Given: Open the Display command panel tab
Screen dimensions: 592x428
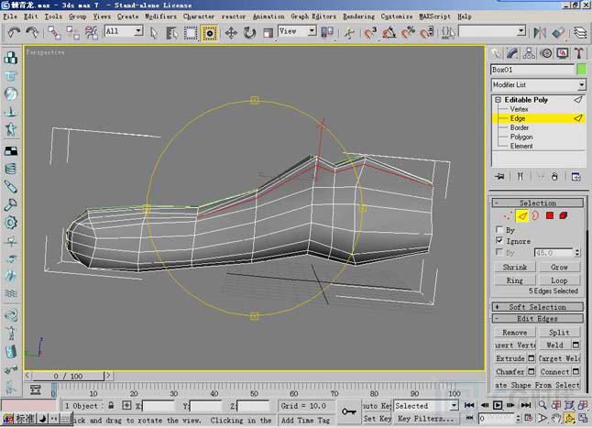Looking at the screenshot, I should pos(563,53).
